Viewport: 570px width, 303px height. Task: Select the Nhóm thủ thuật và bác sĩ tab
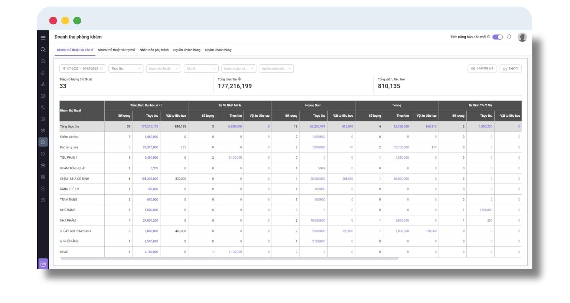pos(75,50)
